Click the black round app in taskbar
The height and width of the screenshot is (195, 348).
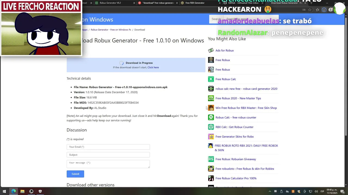[31, 191]
